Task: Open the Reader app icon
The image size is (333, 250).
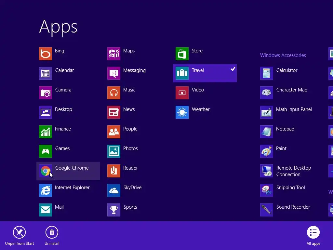Action: 114,171
